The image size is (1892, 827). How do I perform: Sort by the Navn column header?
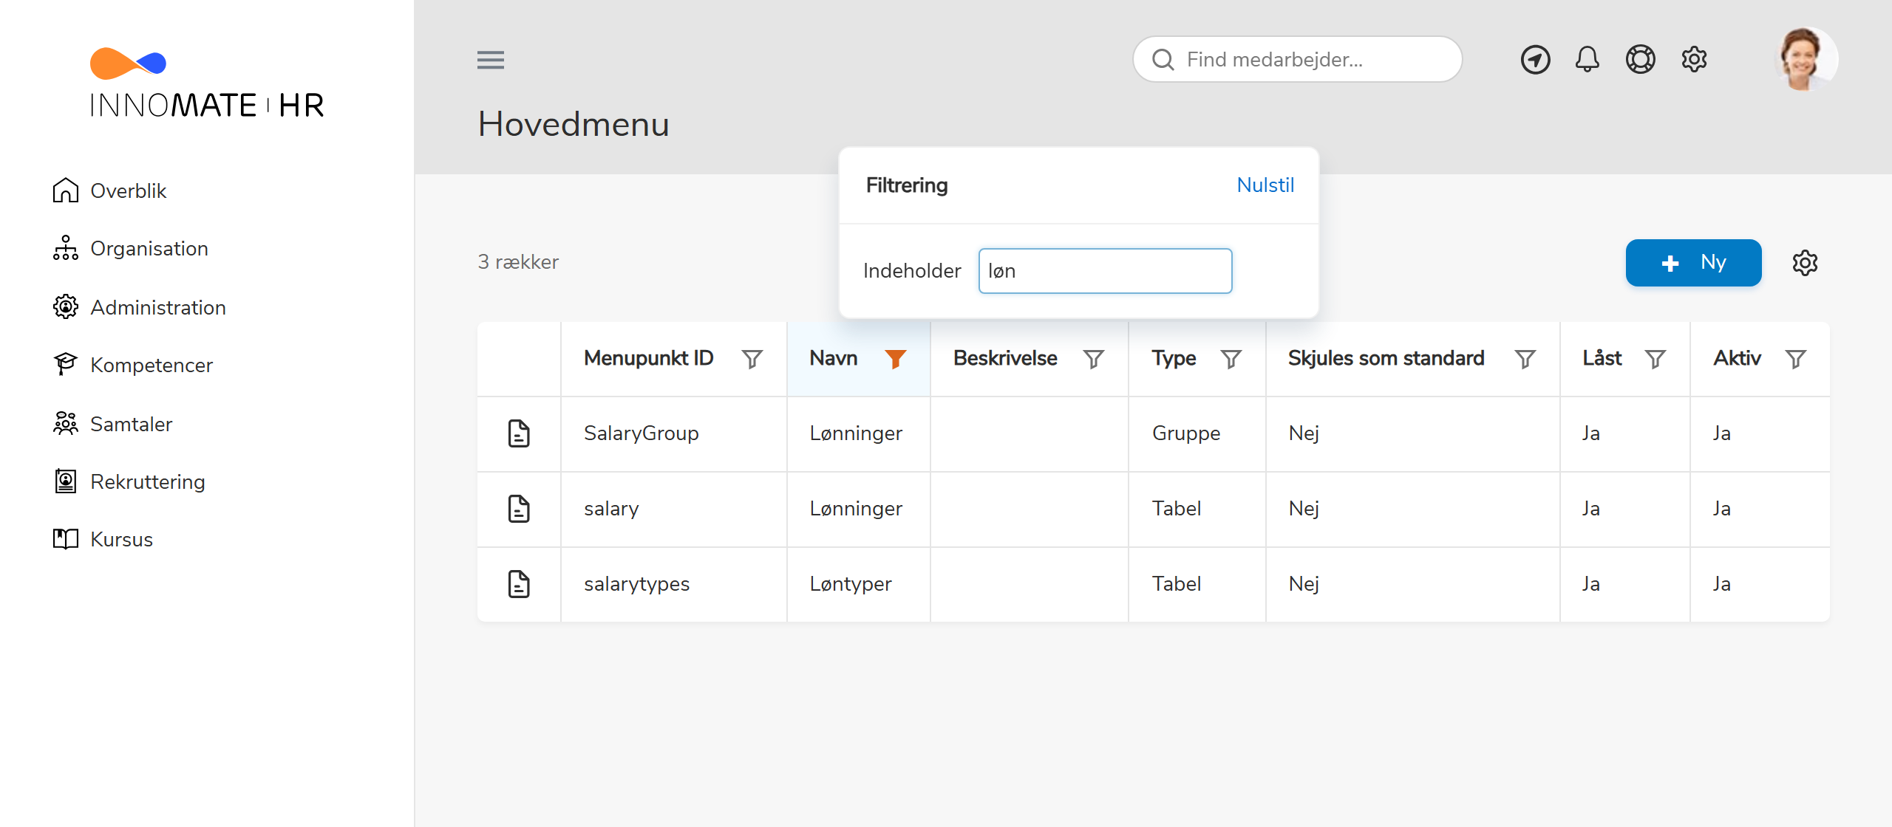(834, 358)
